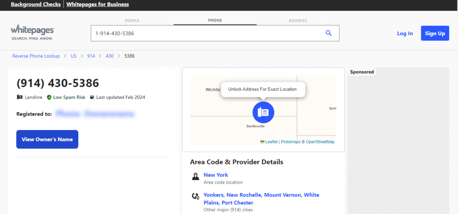Open the New York area code link
This screenshot has height=214, width=458.
216,175
